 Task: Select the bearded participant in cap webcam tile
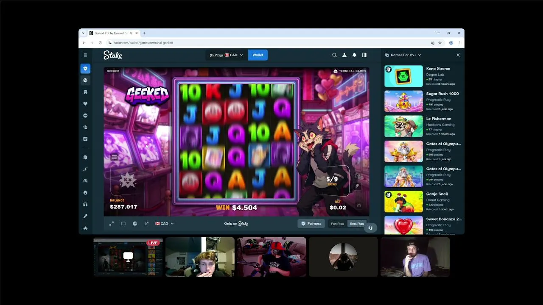pyautogui.click(x=415, y=257)
